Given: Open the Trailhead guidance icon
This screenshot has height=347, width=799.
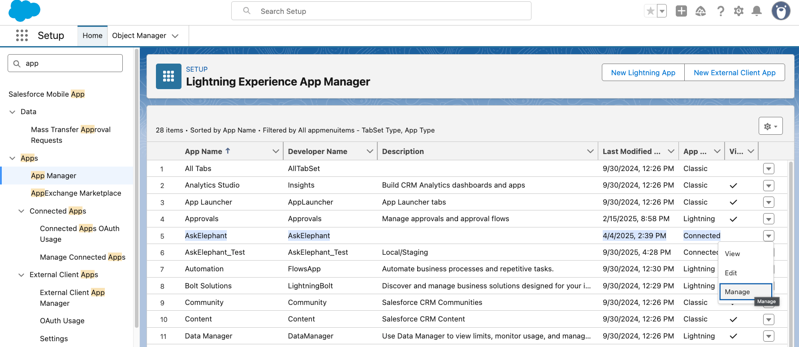Looking at the screenshot, I should 700,11.
